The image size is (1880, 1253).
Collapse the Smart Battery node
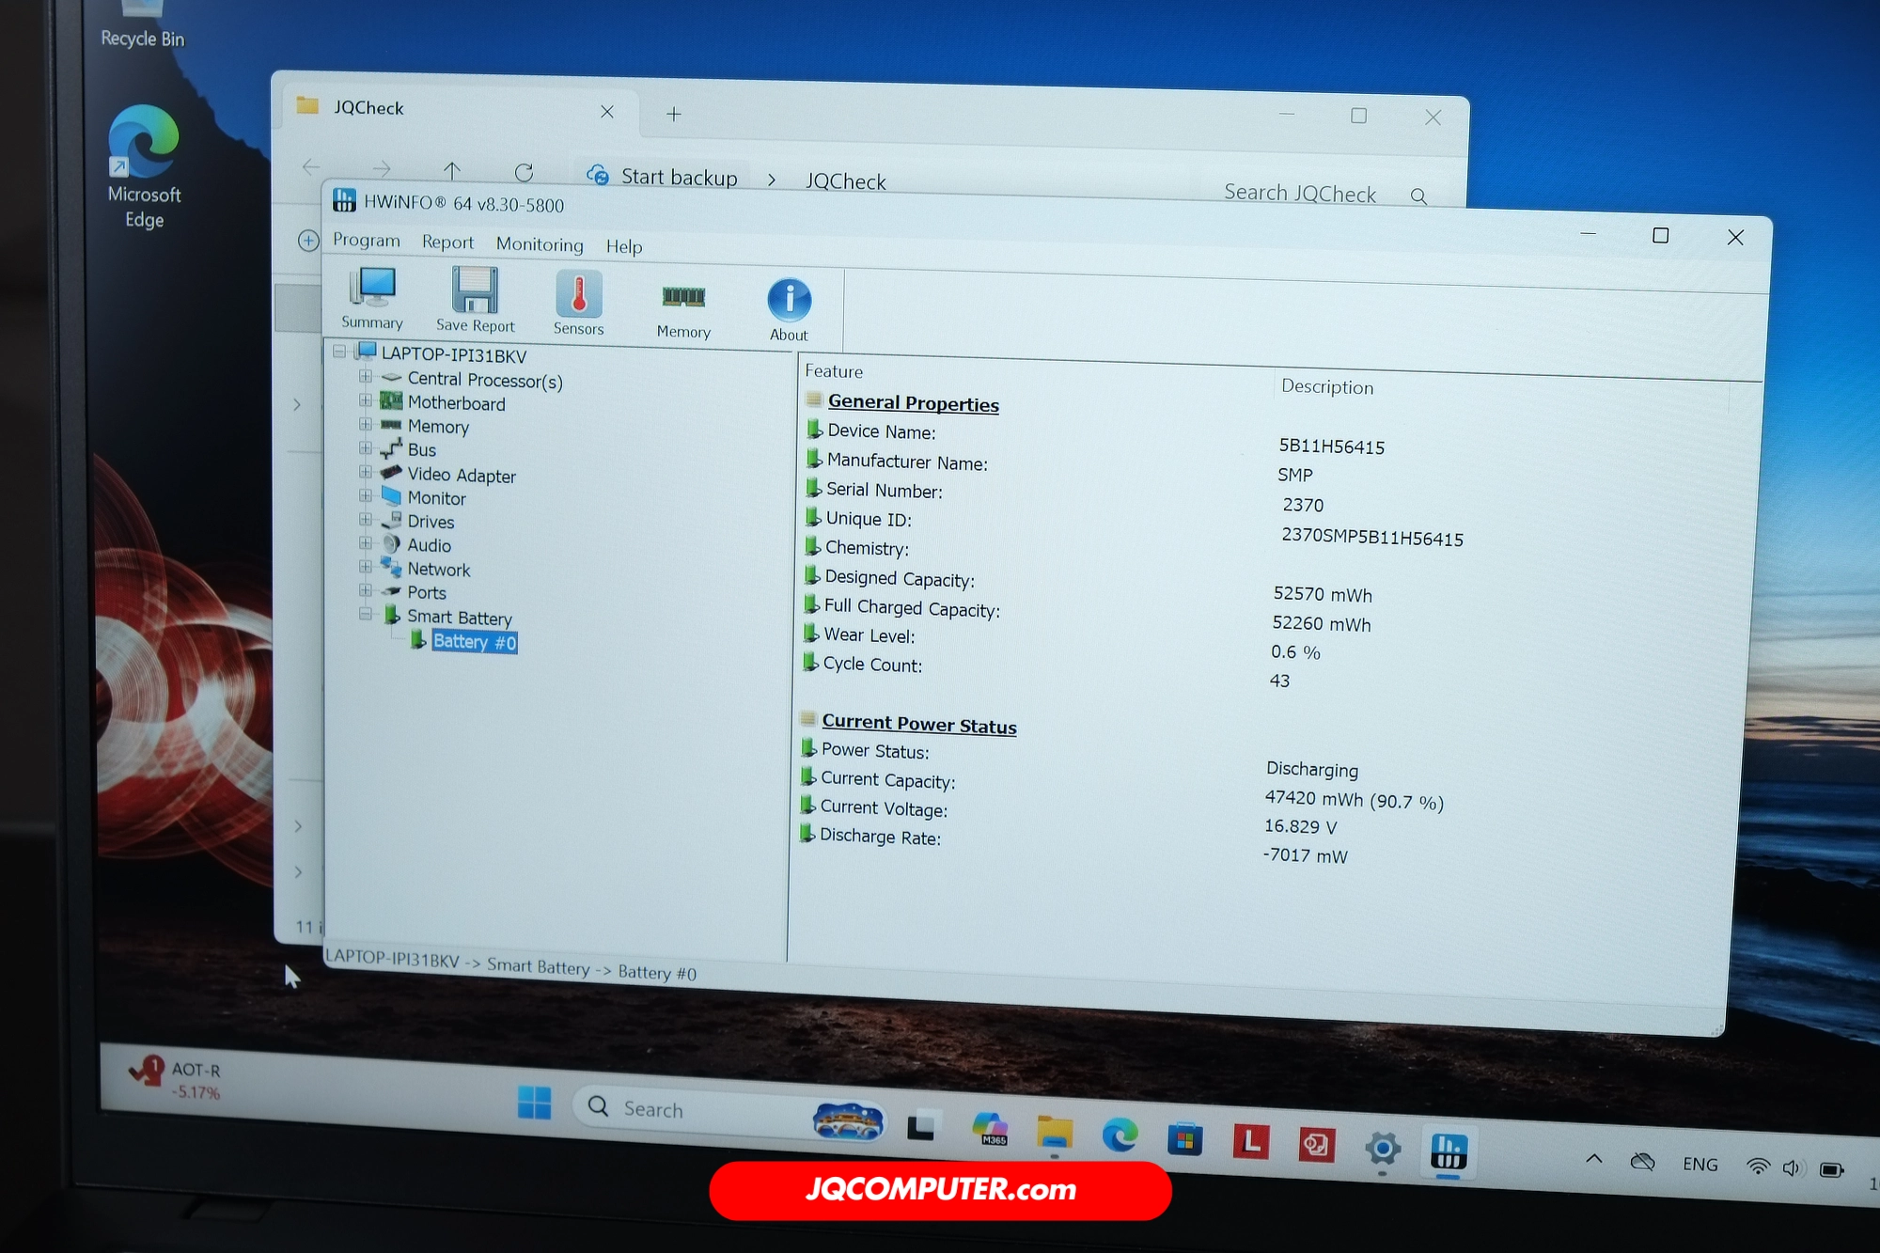[x=366, y=615]
